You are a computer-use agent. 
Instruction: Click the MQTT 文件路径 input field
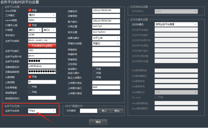(89, 111)
